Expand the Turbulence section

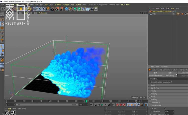pos(168,102)
